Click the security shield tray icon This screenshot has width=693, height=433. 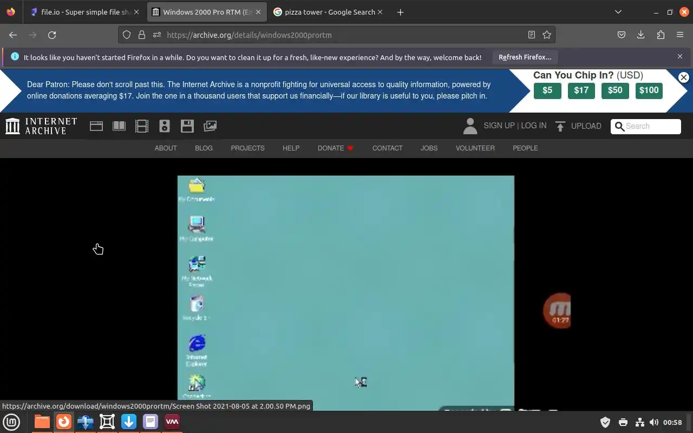coord(605,422)
